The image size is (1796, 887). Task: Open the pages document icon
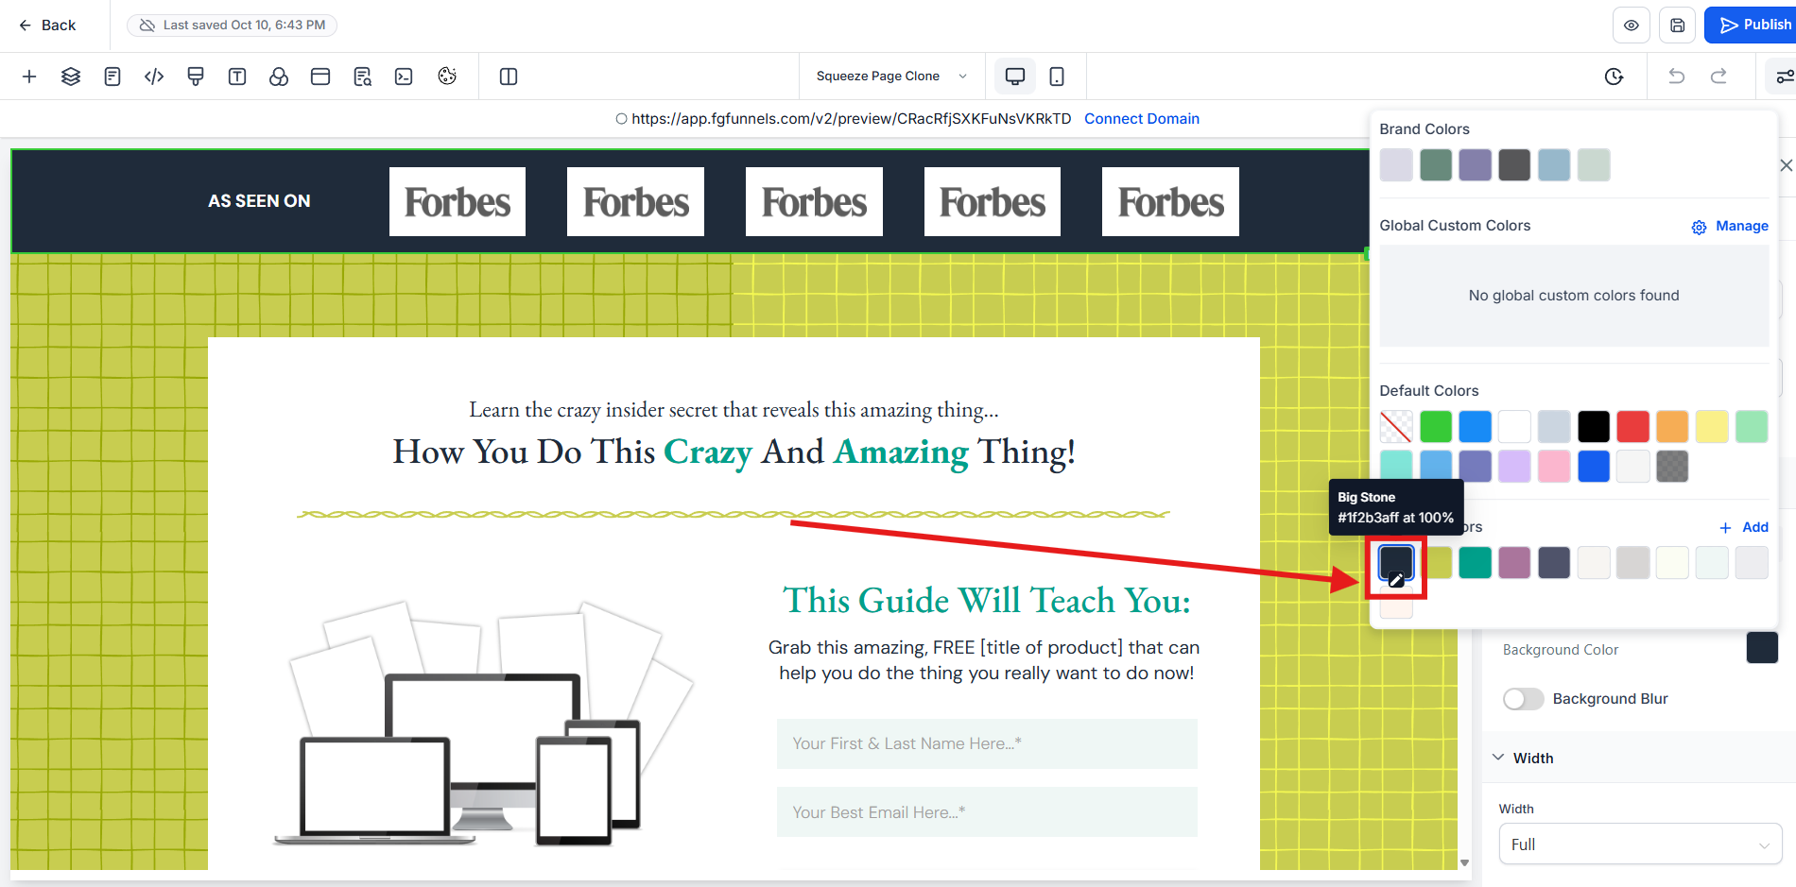tap(112, 77)
